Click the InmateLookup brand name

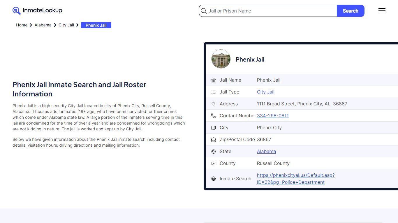[43, 10]
